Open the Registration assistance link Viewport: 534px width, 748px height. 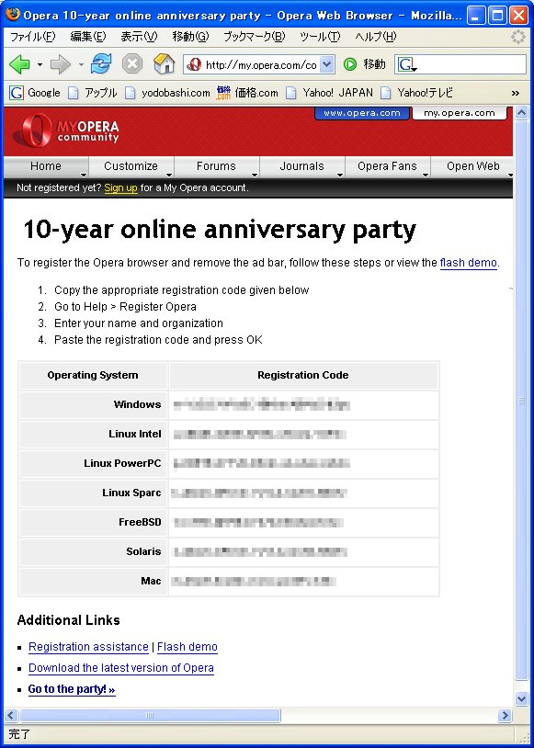(x=88, y=647)
